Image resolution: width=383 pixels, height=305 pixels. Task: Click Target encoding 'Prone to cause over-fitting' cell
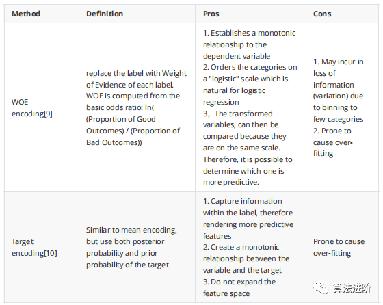point(339,247)
